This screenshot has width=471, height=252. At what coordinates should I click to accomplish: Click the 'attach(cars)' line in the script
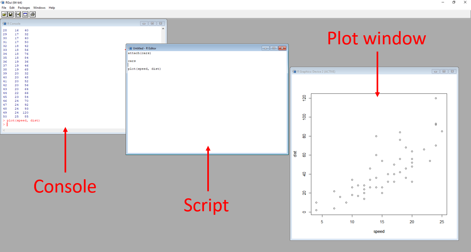(x=139, y=53)
